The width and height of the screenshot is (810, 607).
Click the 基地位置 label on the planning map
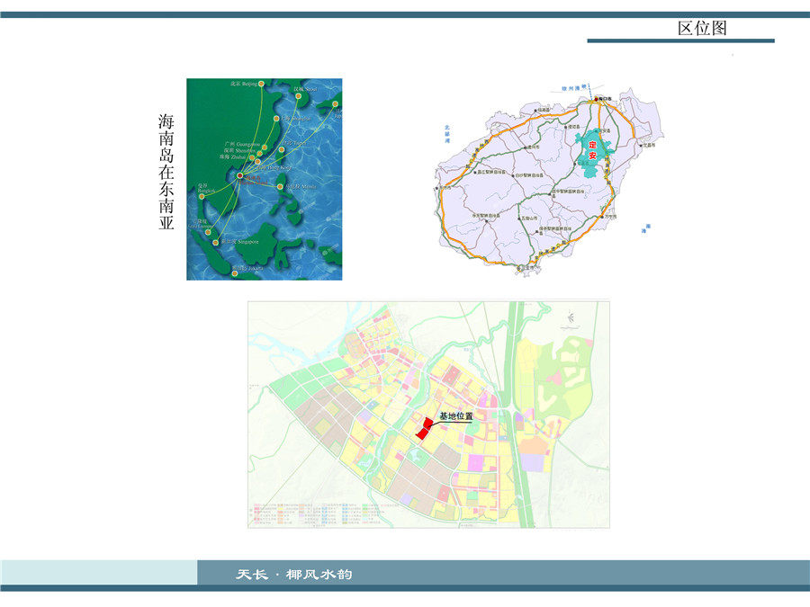[x=455, y=417]
